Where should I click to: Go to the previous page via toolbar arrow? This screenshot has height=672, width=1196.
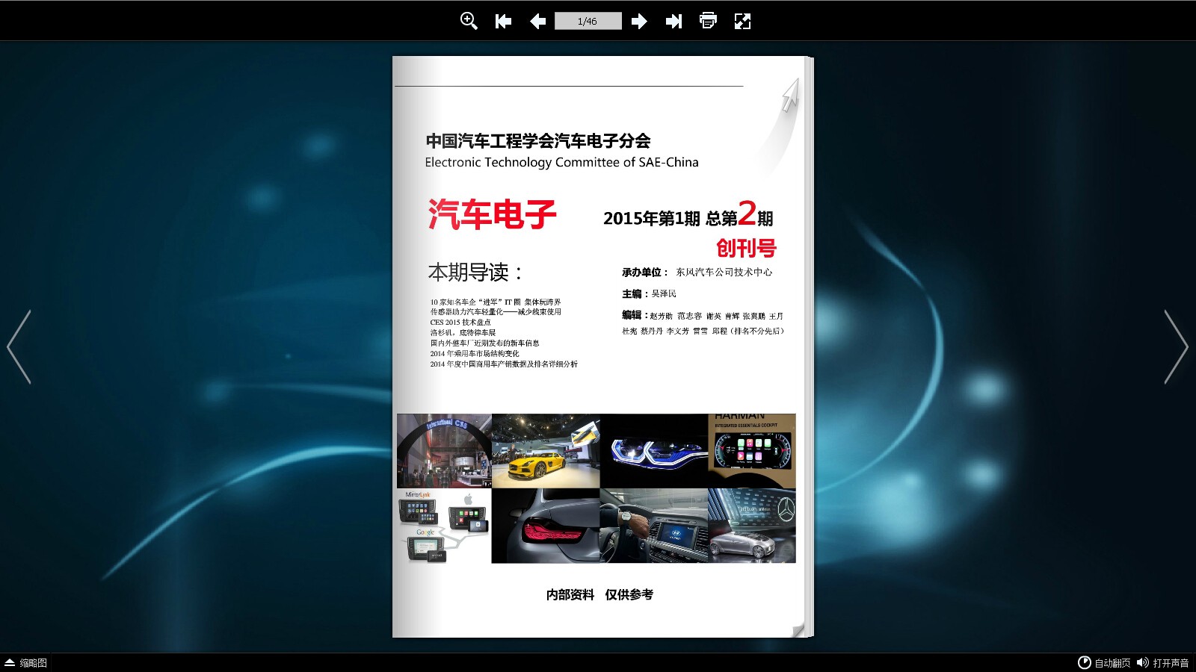pyautogui.click(x=537, y=21)
